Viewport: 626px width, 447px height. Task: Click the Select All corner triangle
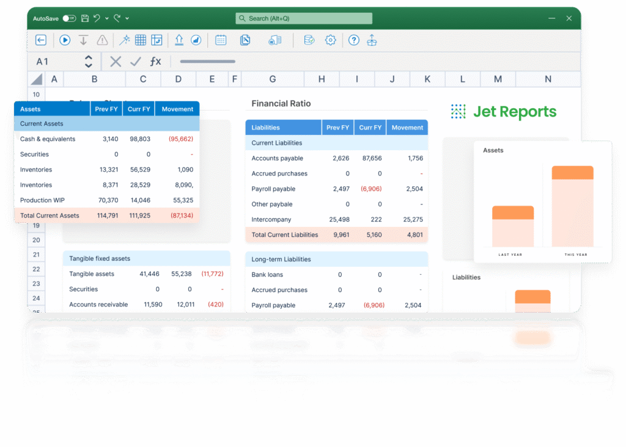(x=37, y=79)
